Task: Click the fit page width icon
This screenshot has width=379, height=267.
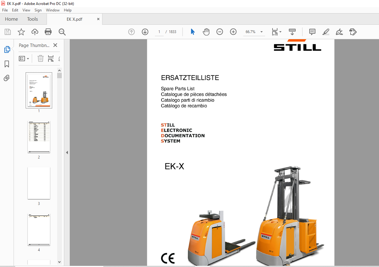Action: pyautogui.click(x=275, y=32)
